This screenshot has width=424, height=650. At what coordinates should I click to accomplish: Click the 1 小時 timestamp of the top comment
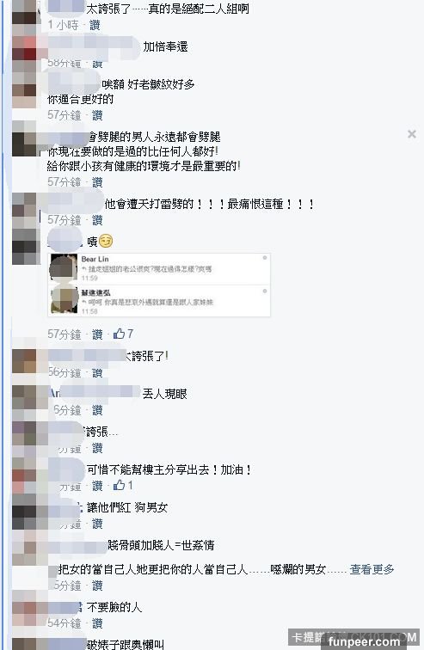point(63,25)
